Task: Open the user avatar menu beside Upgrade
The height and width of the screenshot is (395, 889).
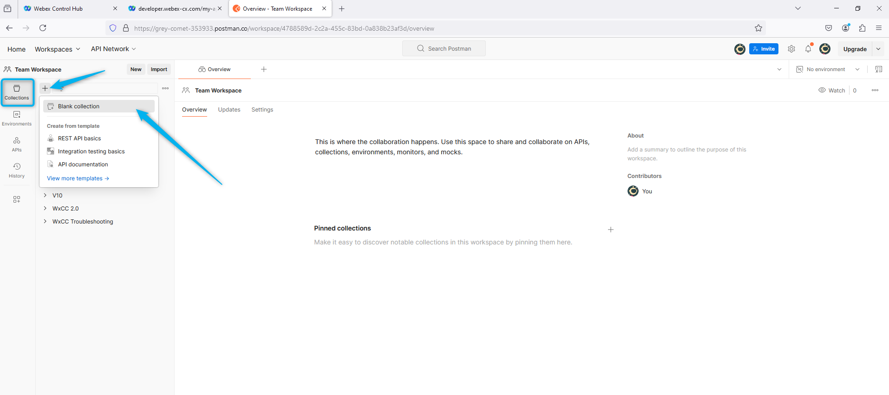Action: tap(825, 49)
